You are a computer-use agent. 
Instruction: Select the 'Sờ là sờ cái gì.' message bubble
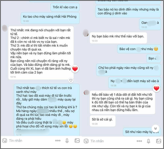click(103, 121)
